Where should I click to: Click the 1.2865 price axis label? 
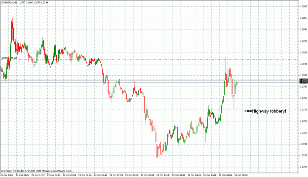[x=304, y=6]
